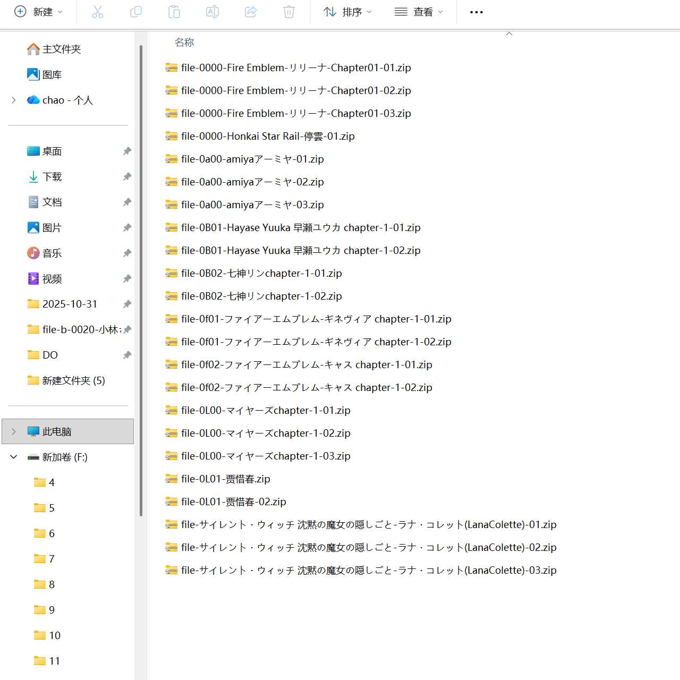This screenshot has height=680, width=680.
Task: Click the sidebar vertical scrollbar
Action: [141, 280]
